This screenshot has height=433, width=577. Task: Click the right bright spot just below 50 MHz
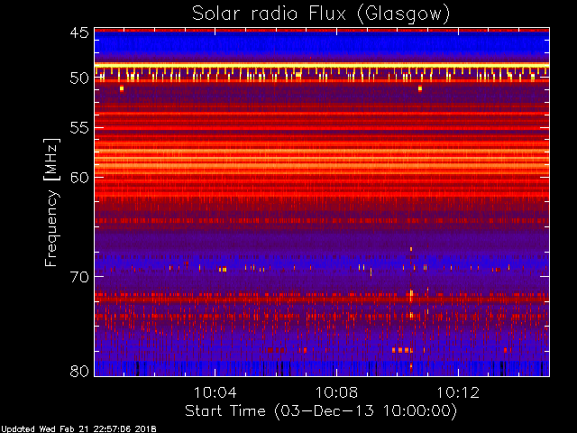420,88
